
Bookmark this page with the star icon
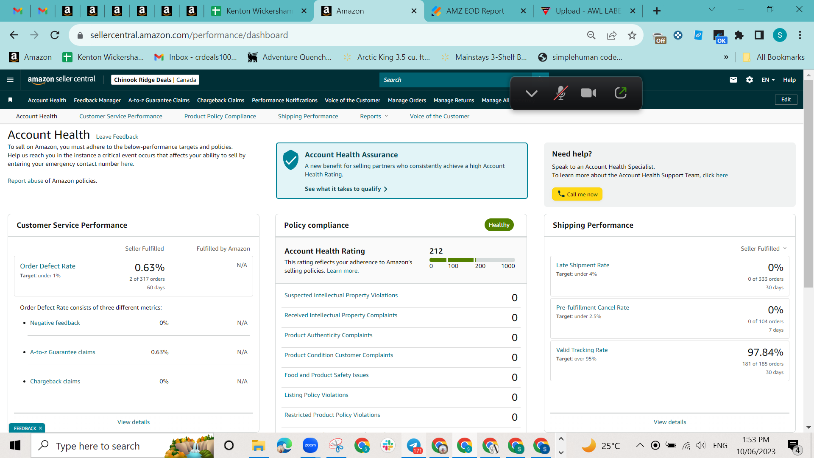coord(632,35)
